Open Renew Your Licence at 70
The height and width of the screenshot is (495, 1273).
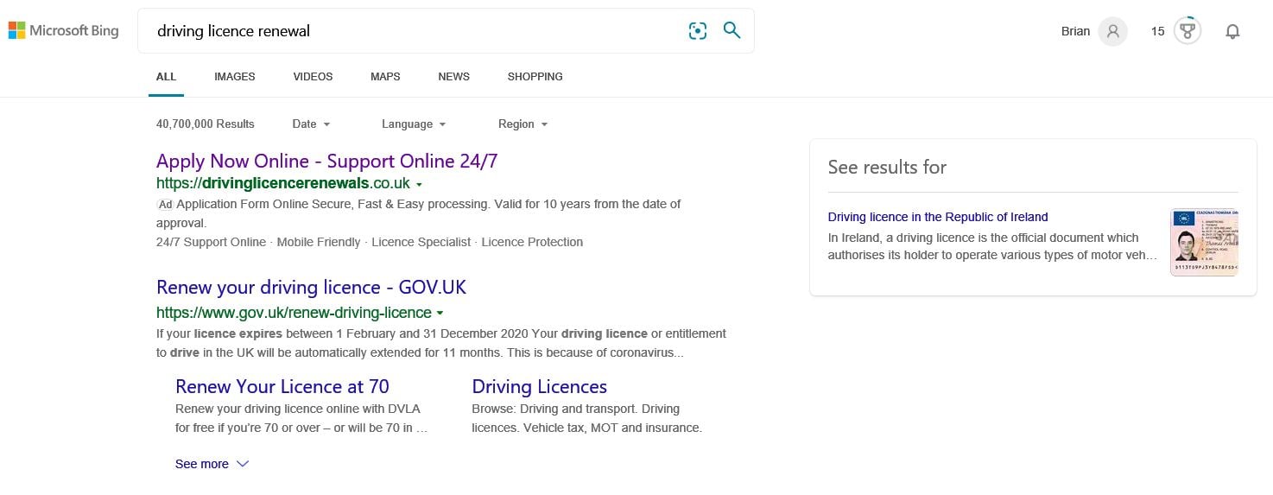[282, 387]
